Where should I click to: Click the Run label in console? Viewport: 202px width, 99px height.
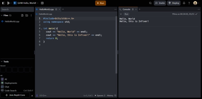[x=126, y=14]
